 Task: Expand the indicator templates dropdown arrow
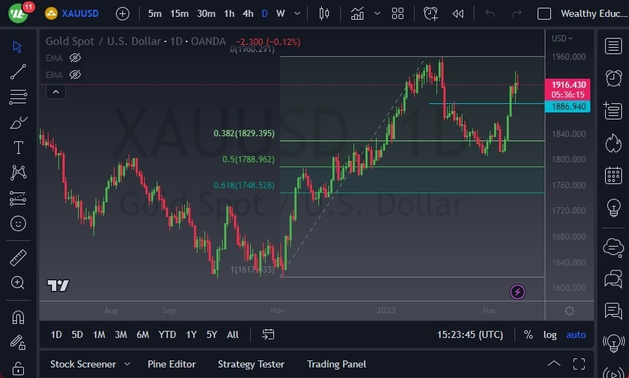point(377,13)
